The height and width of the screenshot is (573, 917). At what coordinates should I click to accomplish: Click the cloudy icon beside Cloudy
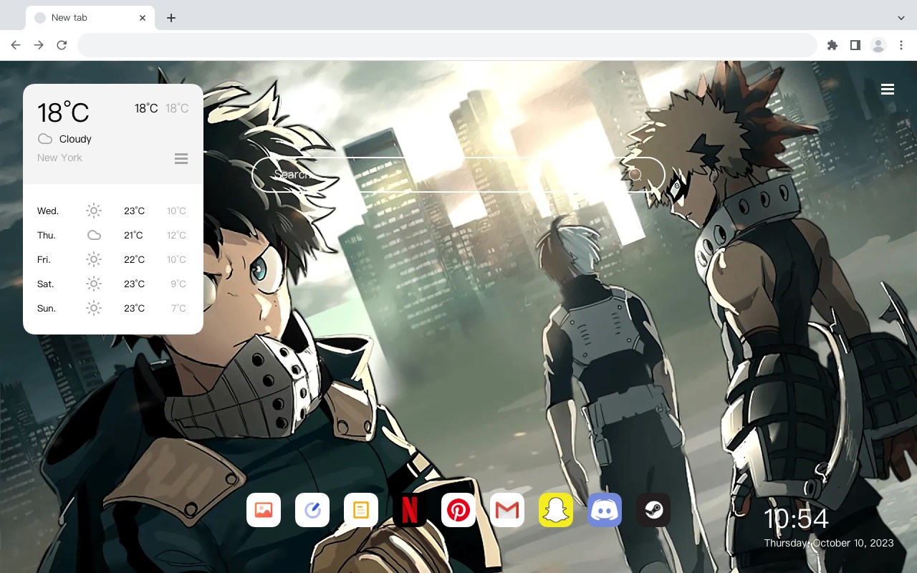click(45, 139)
